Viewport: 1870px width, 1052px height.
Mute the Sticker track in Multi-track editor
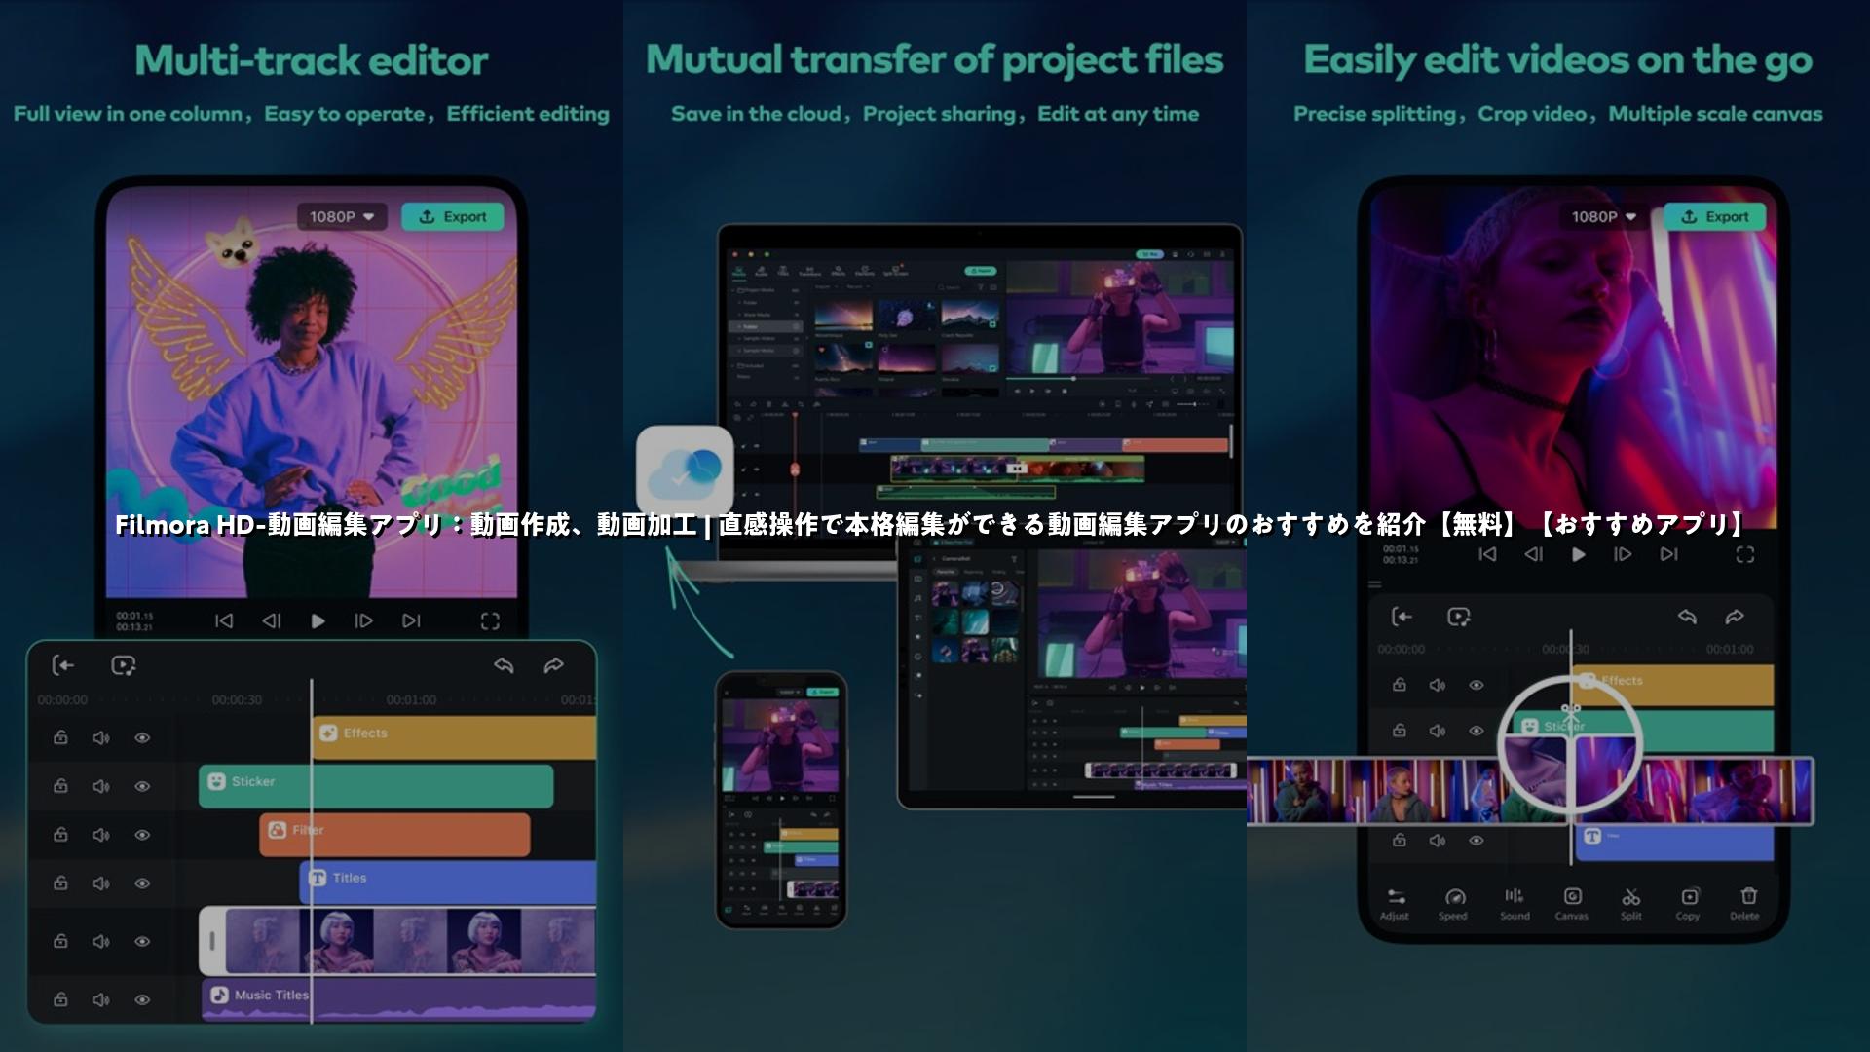(101, 785)
